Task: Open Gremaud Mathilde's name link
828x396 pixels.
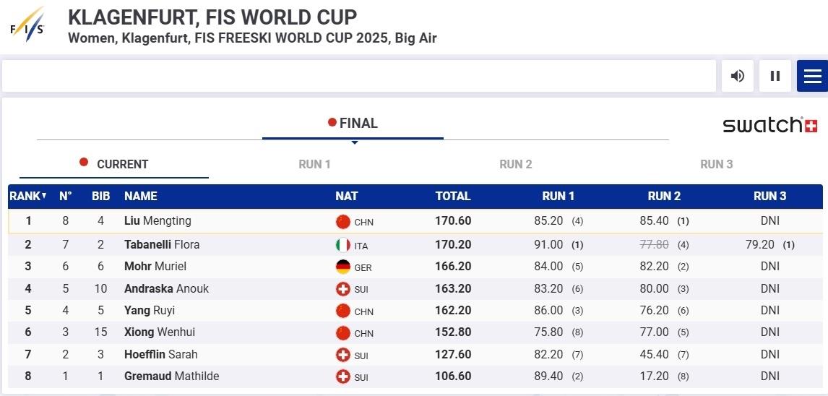Action: pos(171,376)
